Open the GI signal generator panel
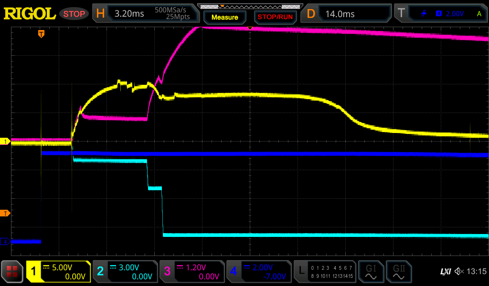Screen dimensions: 489x286 (371, 272)
